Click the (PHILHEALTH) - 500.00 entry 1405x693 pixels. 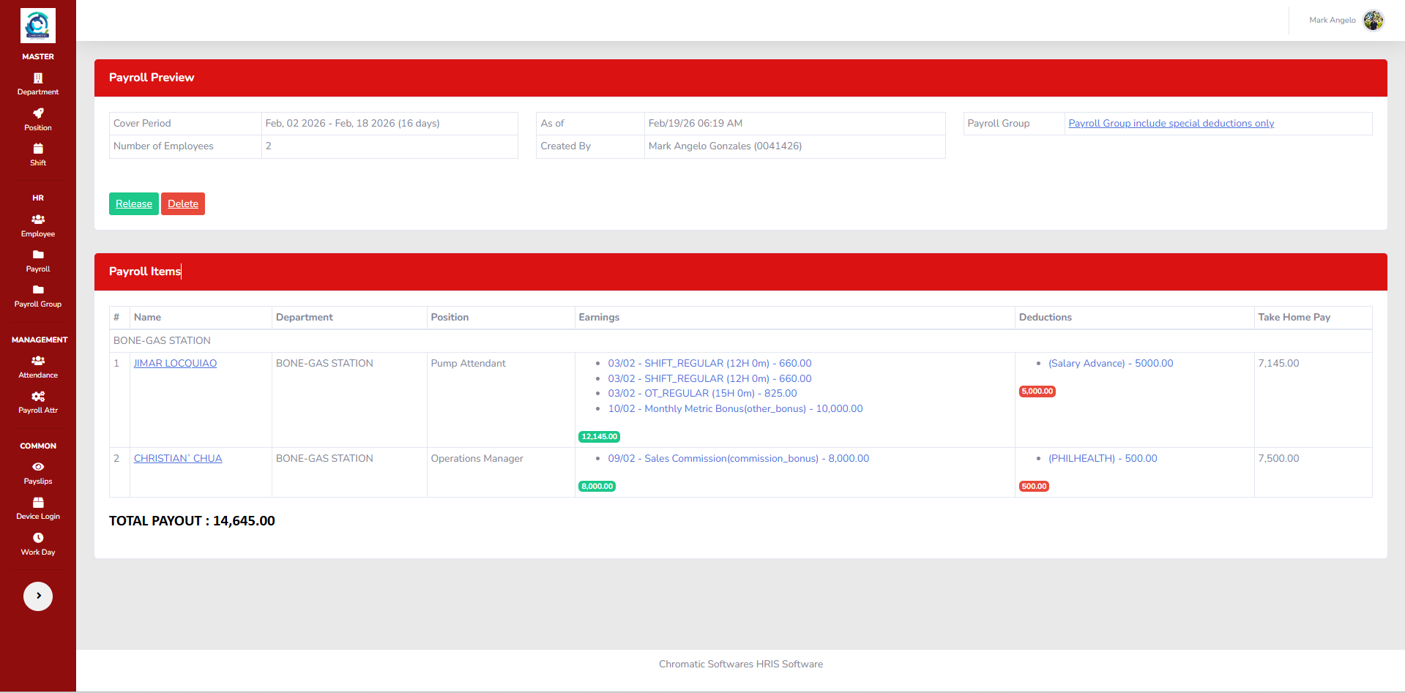(1103, 459)
